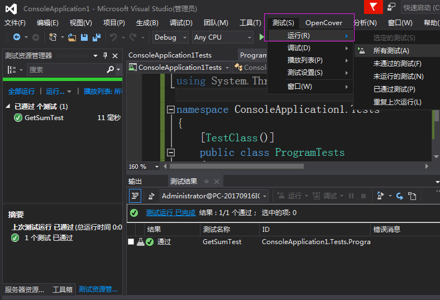Click the Redo arrow icon
440x300 pixels.
[x=133, y=37]
